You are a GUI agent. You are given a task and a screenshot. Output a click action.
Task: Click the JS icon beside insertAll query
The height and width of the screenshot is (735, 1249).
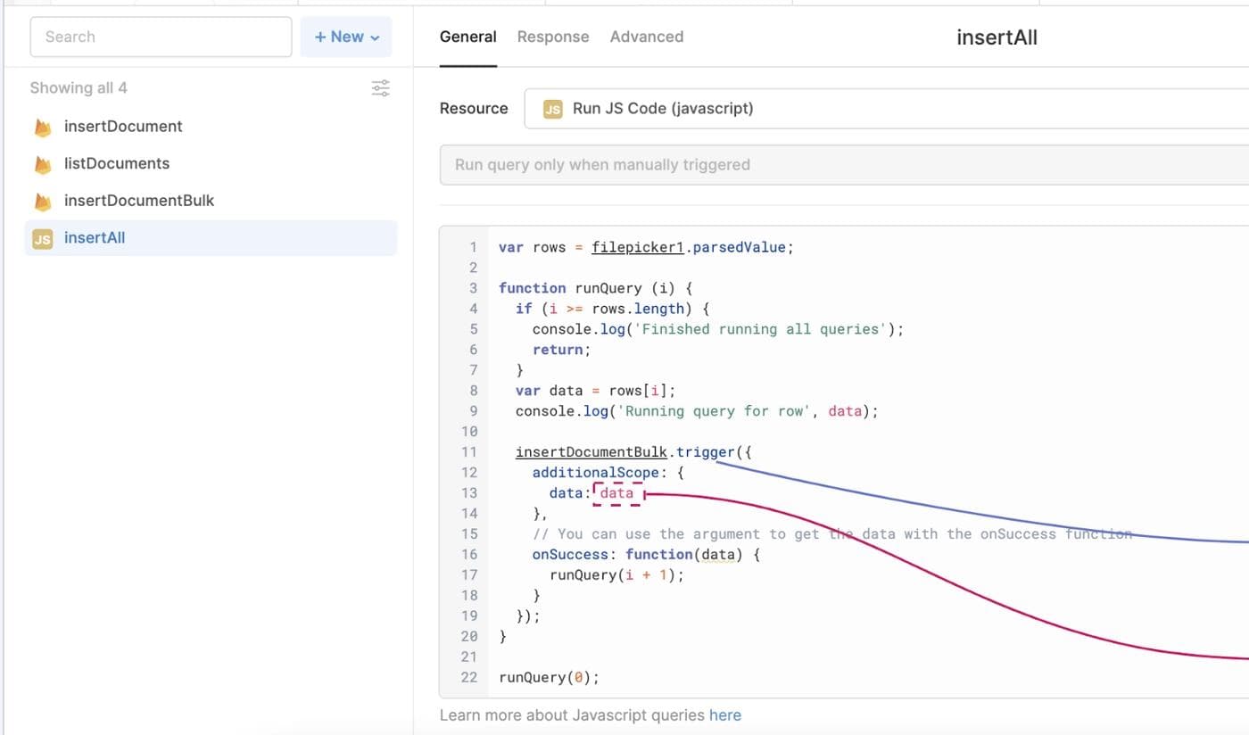42,239
